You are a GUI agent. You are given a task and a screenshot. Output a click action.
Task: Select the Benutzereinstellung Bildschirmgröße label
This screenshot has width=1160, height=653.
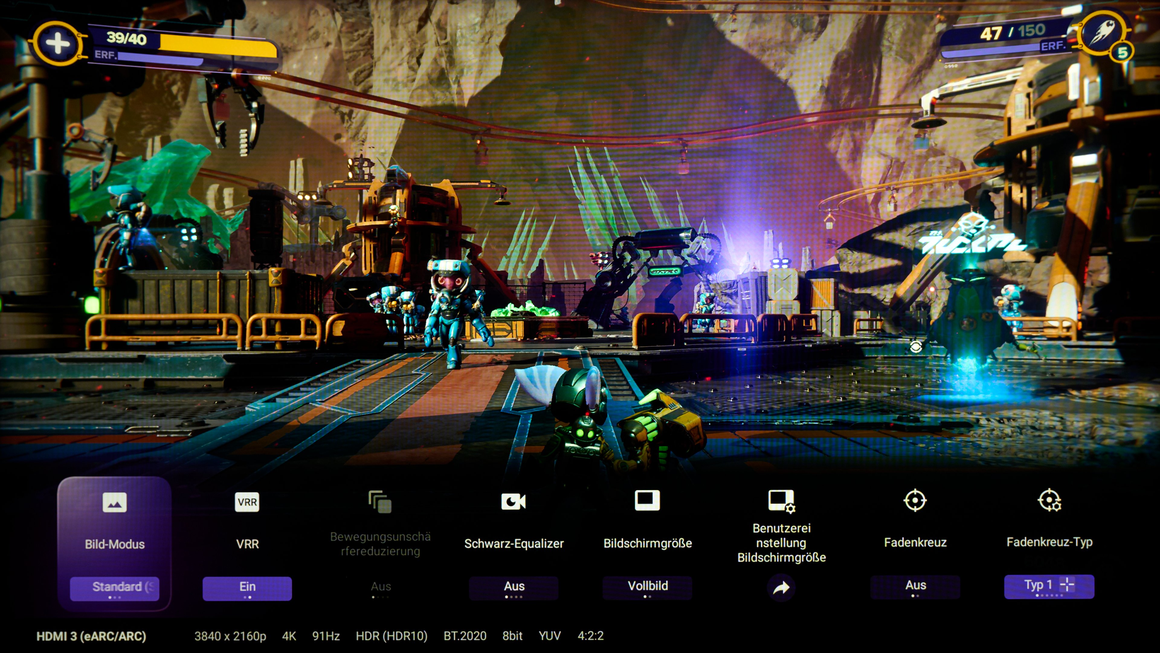point(781,543)
